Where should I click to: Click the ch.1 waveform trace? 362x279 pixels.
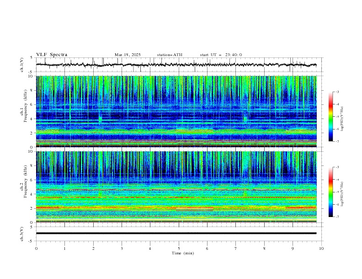[176, 65]
